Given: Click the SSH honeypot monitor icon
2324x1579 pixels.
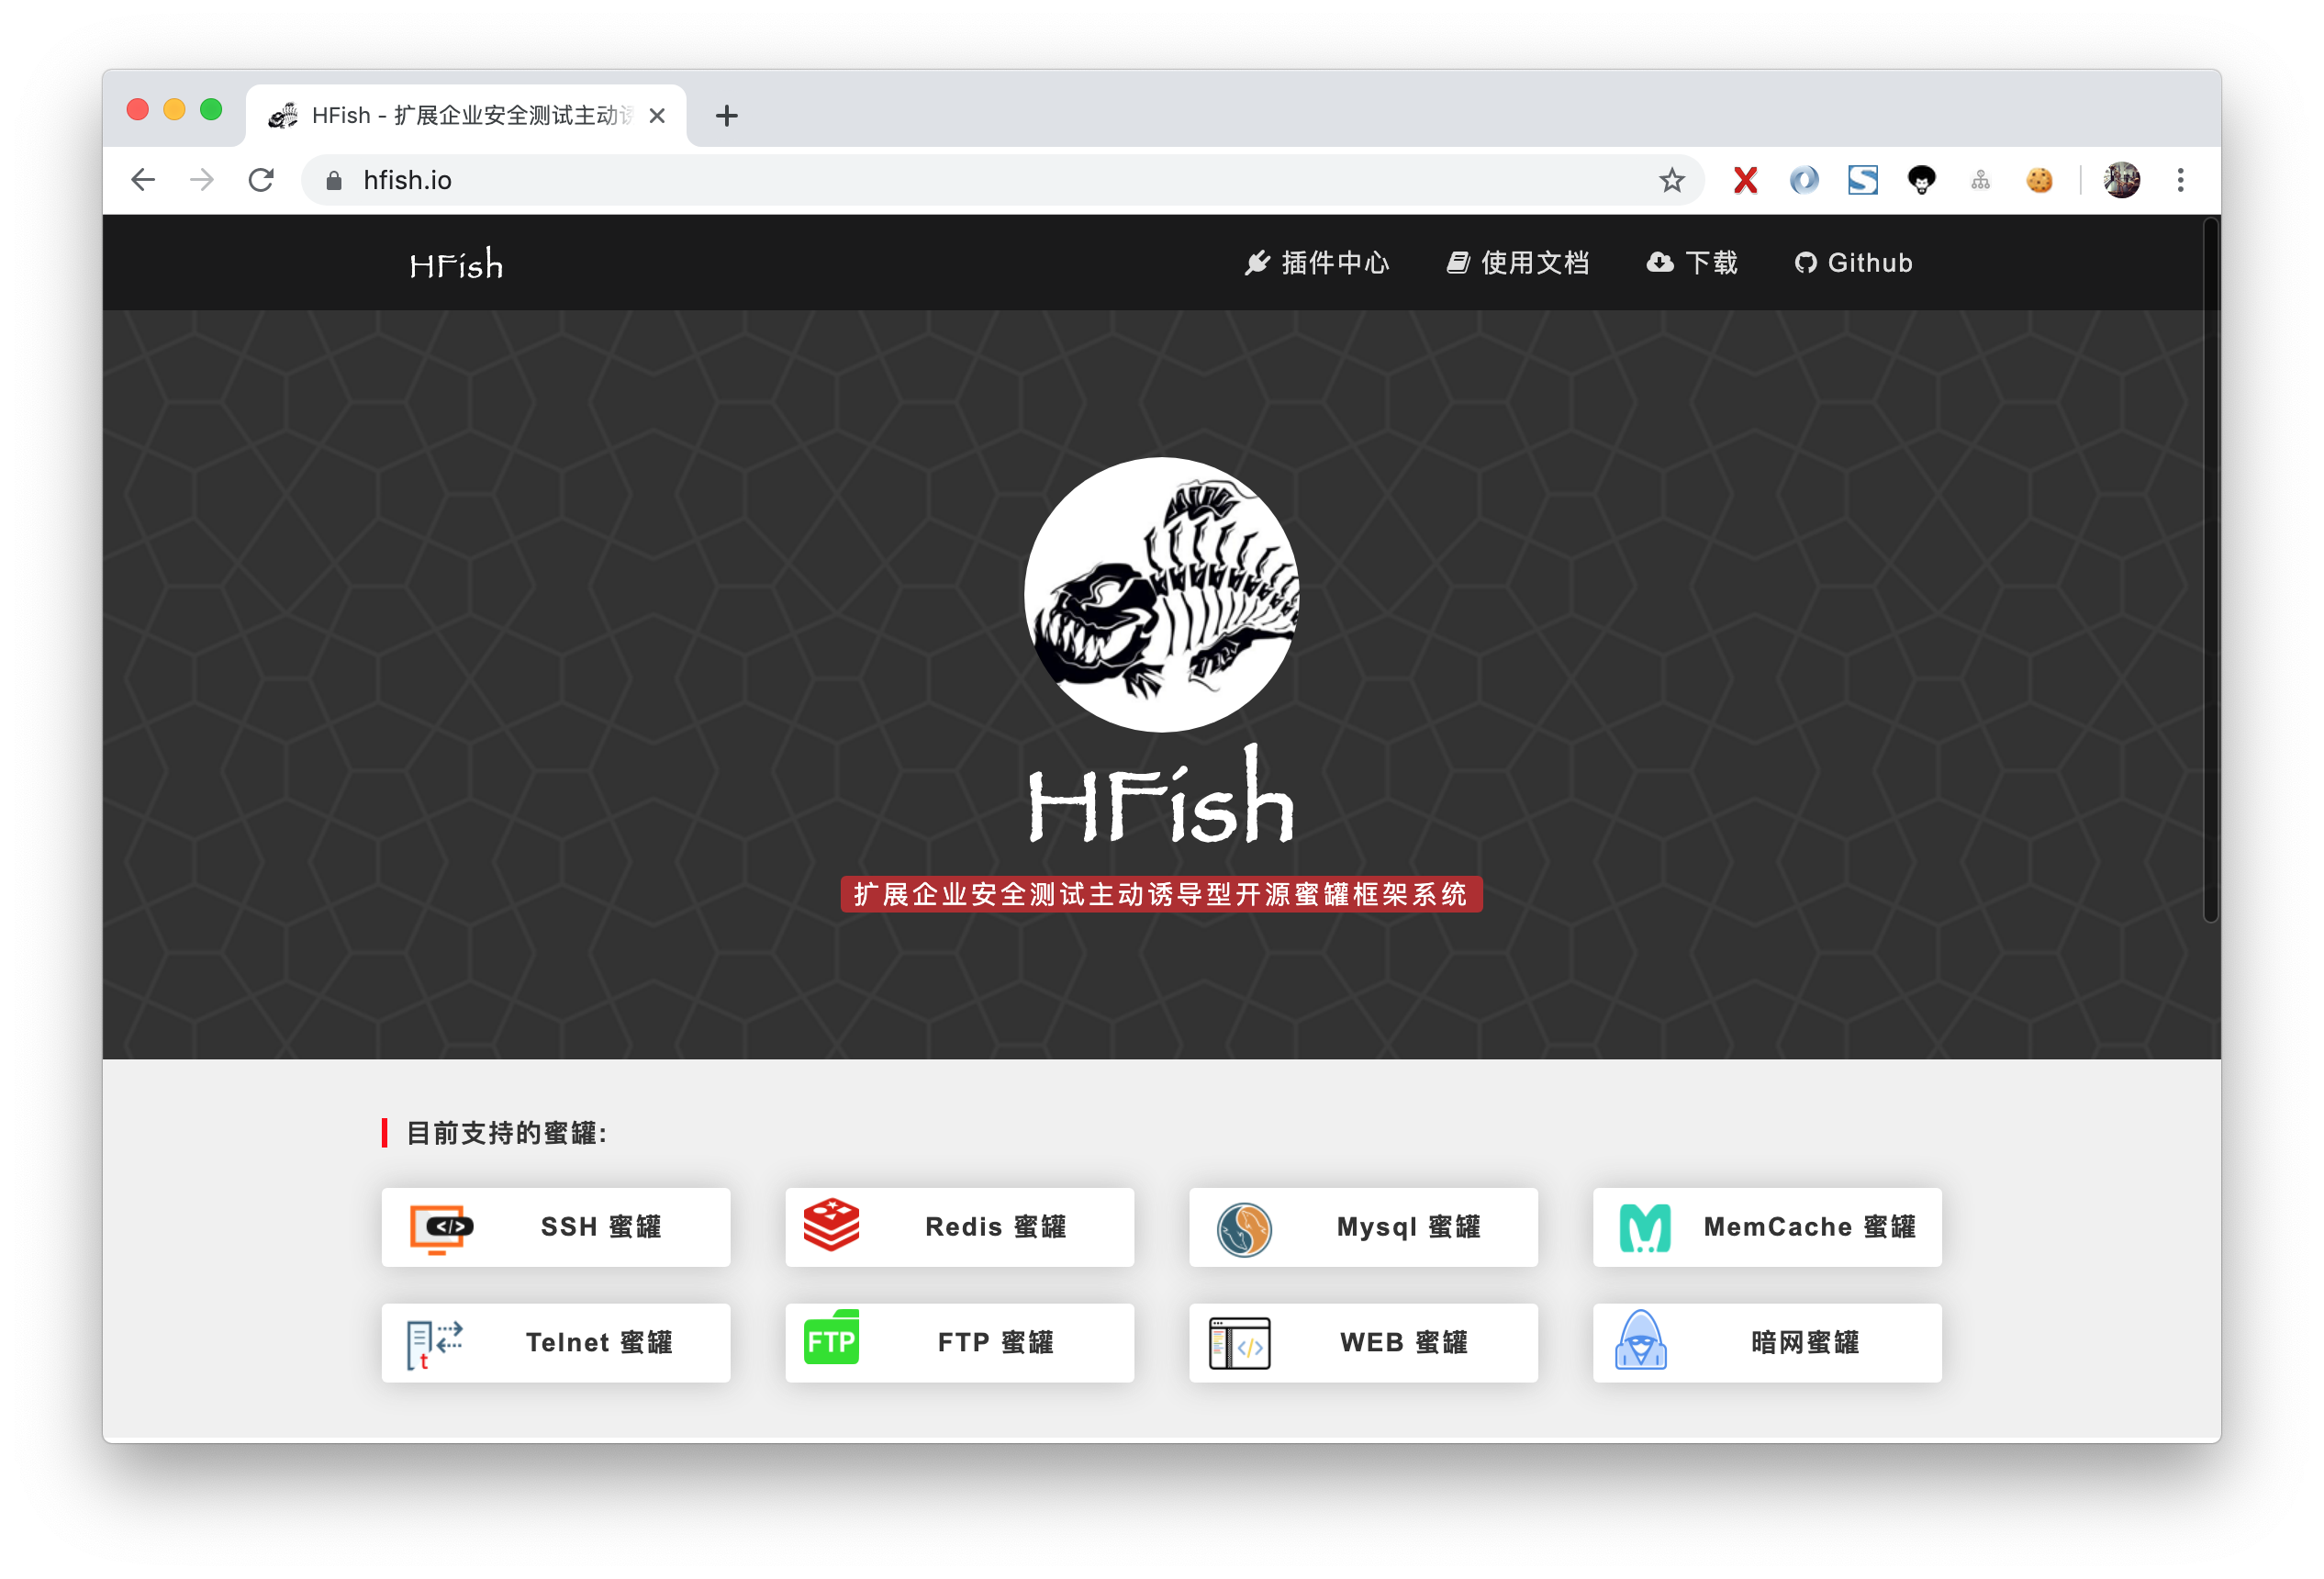Looking at the screenshot, I should 441,1227.
